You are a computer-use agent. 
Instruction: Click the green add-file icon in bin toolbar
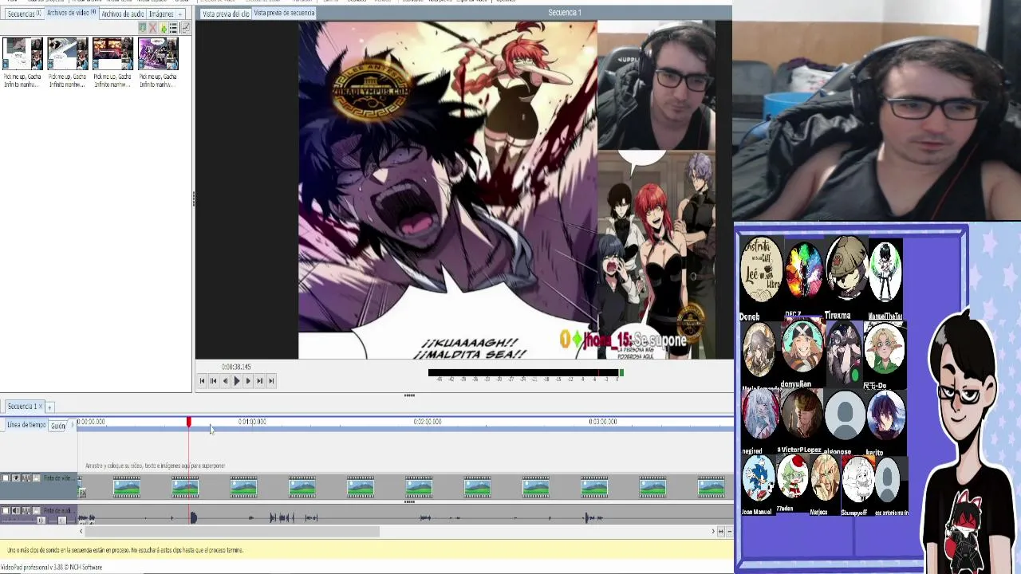pos(143,28)
